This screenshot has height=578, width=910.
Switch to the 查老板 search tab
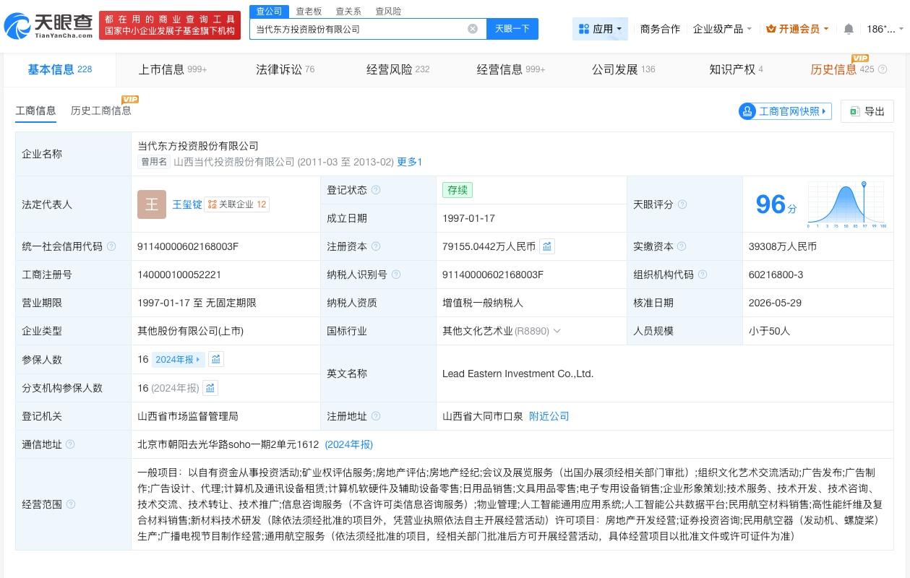(x=309, y=11)
